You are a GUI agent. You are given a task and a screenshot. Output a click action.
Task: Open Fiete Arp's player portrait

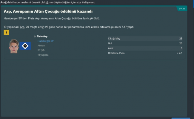(x=14, y=46)
